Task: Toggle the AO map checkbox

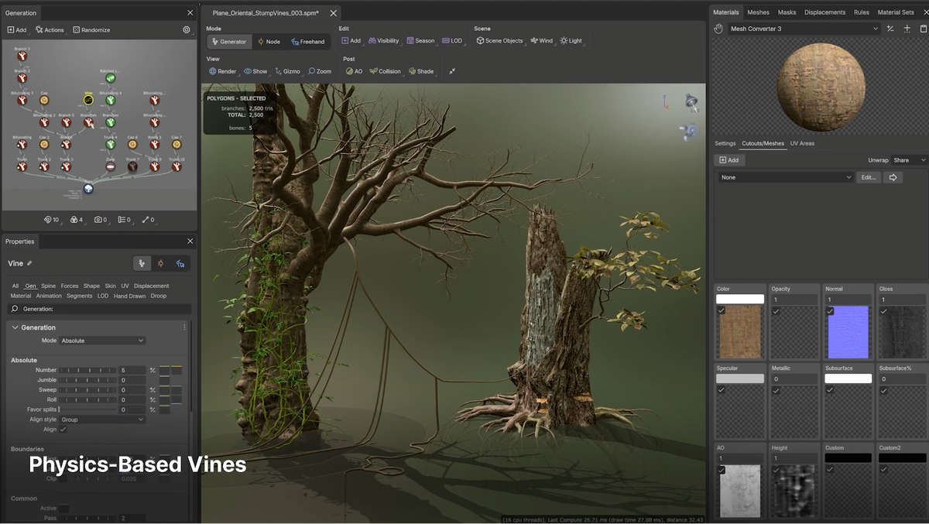Action: click(722, 469)
